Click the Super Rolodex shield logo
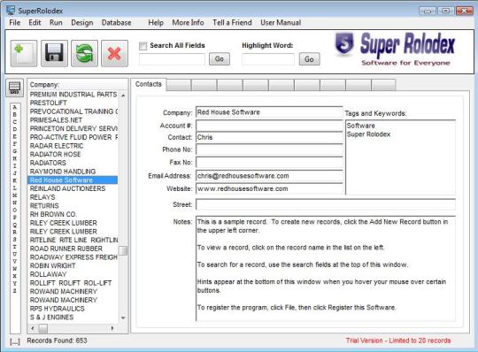 point(344,44)
